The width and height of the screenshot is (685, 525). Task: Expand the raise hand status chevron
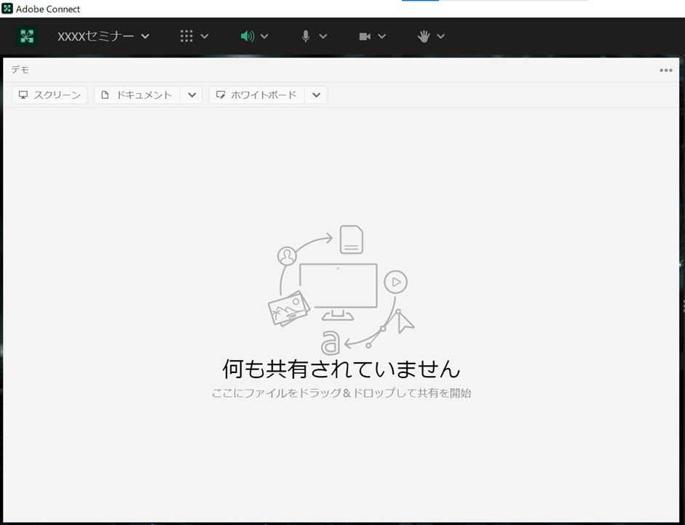(x=441, y=36)
